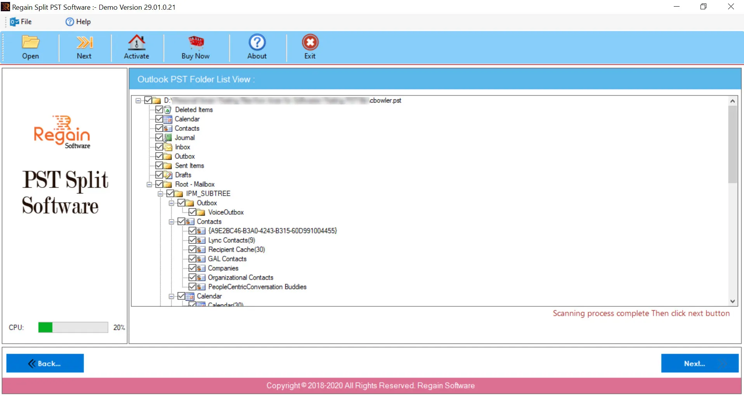744x396 pixels.
Task: Collapse the Contacts node under IPM_SUBTREE
Action: 171,222
